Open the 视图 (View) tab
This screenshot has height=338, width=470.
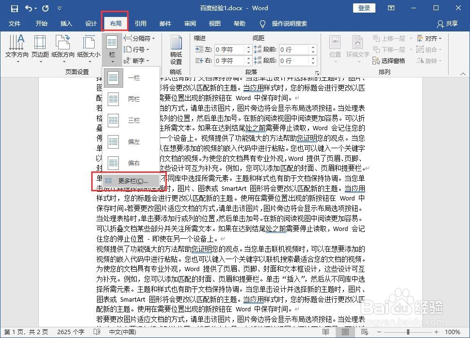(214, 24)
